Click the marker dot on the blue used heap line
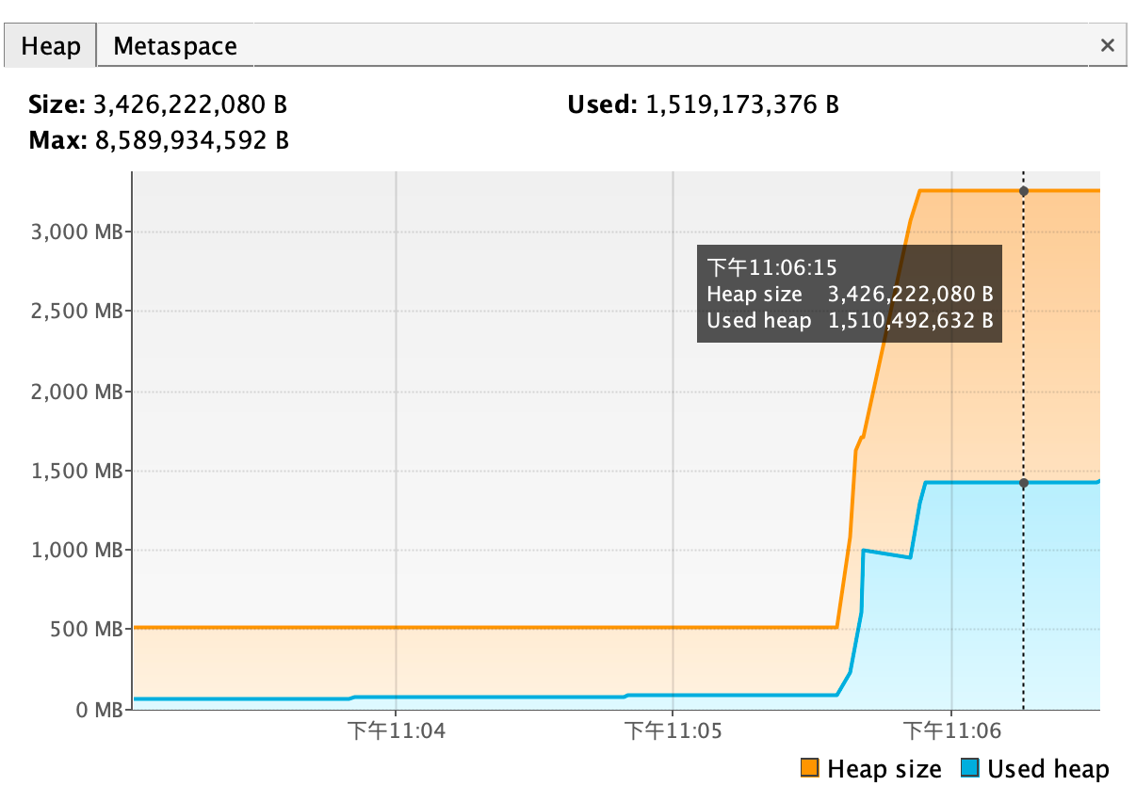Viewport: 1136px width, 802px height. pos(1024,483)
